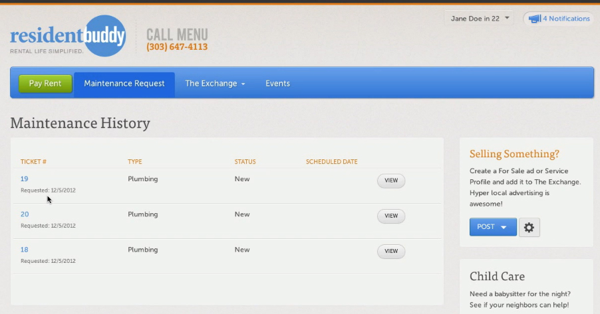Go to the Events tab

(x=277, y=84)
